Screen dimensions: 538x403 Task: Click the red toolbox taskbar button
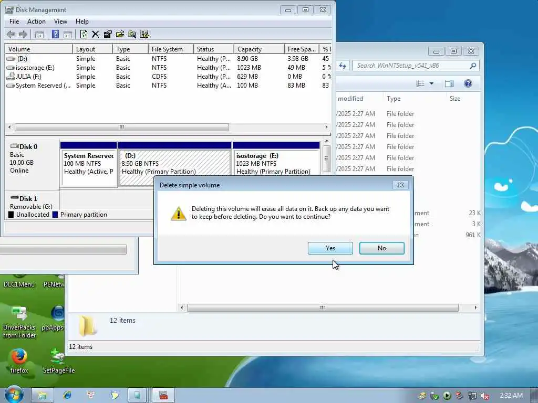tap(163, 395)
